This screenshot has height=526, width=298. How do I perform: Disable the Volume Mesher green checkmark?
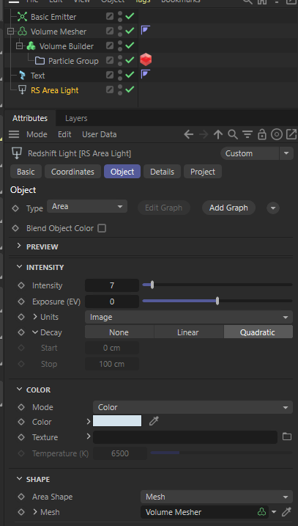pyautogui.click(x=130, y=31)
